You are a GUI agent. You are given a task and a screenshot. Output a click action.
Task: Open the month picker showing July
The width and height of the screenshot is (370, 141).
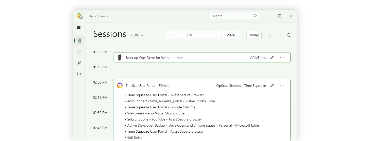coord(203,35)
